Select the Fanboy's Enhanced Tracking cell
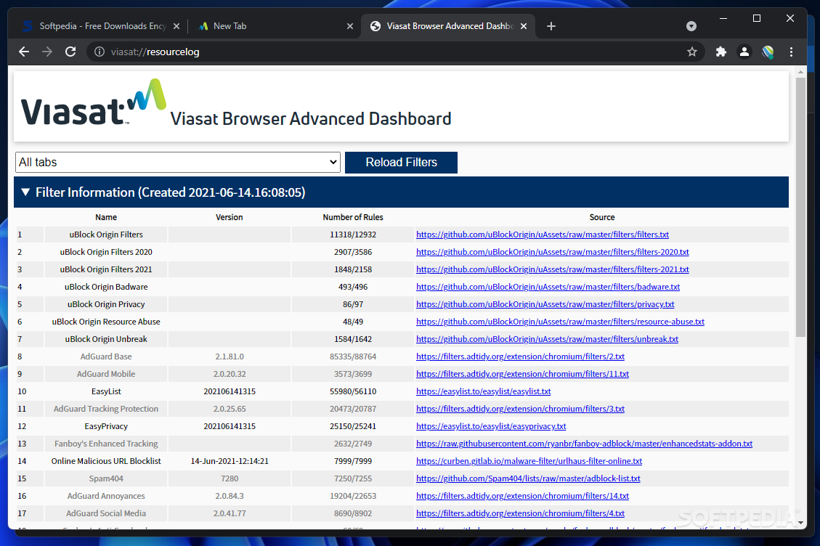The image size is (820, 546). click(106, 444)
